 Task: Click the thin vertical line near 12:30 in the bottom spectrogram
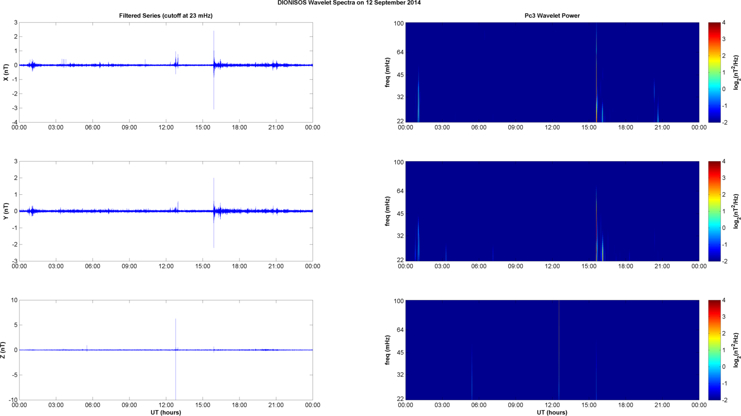[x=559, y=350]
